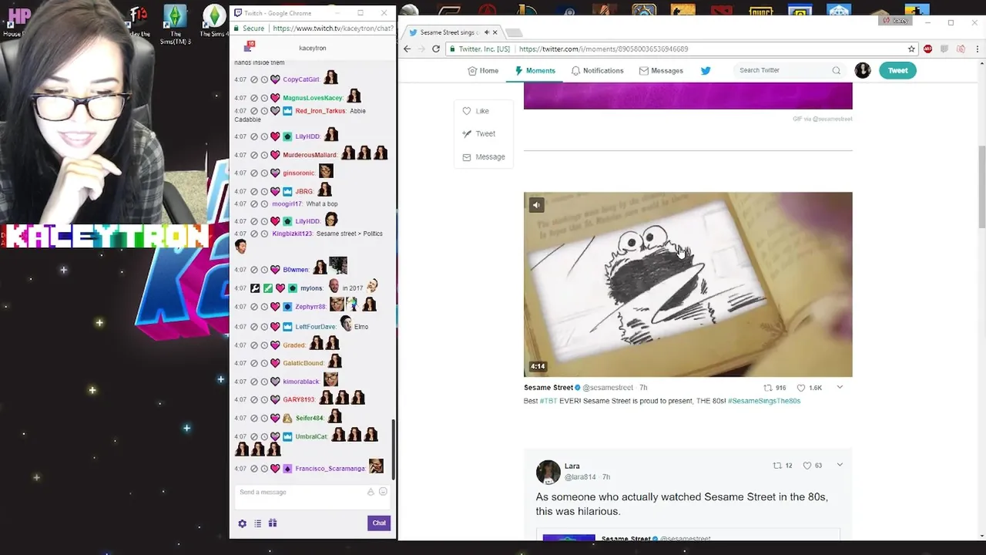The height and width of the screenshot is (555, 986).
Task: Compose with the Tweet button in the header
Action: point(897,70)
